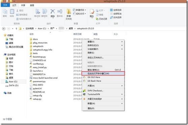Image resolution: width=188 pixels, height=125 pixels.
Task: Open the 文件 ribbon tab
Action: [5, 5]
